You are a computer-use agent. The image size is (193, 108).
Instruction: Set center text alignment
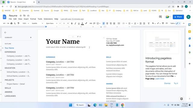[107, 23]
